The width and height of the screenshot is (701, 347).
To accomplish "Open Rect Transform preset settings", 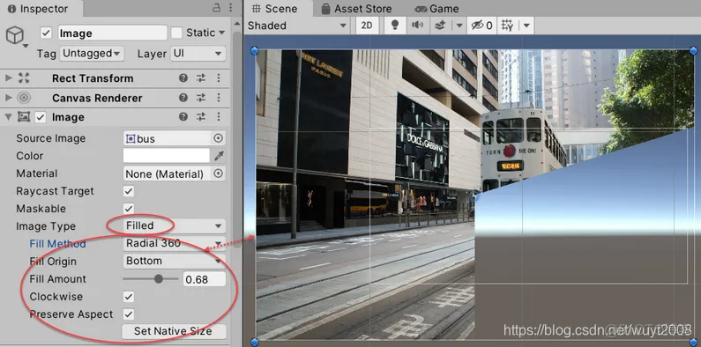I will pyautogui.click(x=201, y=78).
